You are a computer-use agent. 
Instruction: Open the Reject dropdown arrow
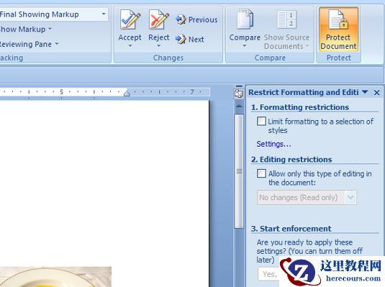click(x=159, y=45)
